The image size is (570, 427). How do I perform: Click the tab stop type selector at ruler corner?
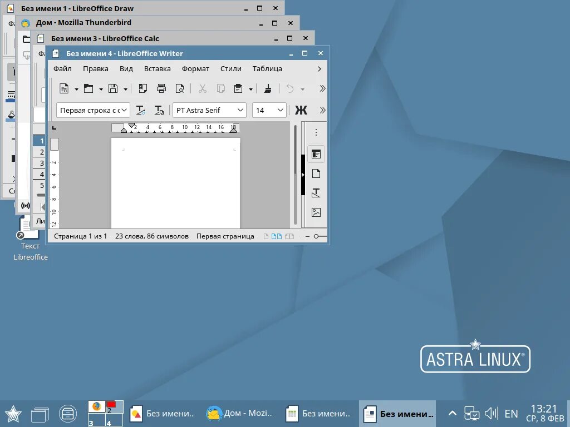click(54, 128)
